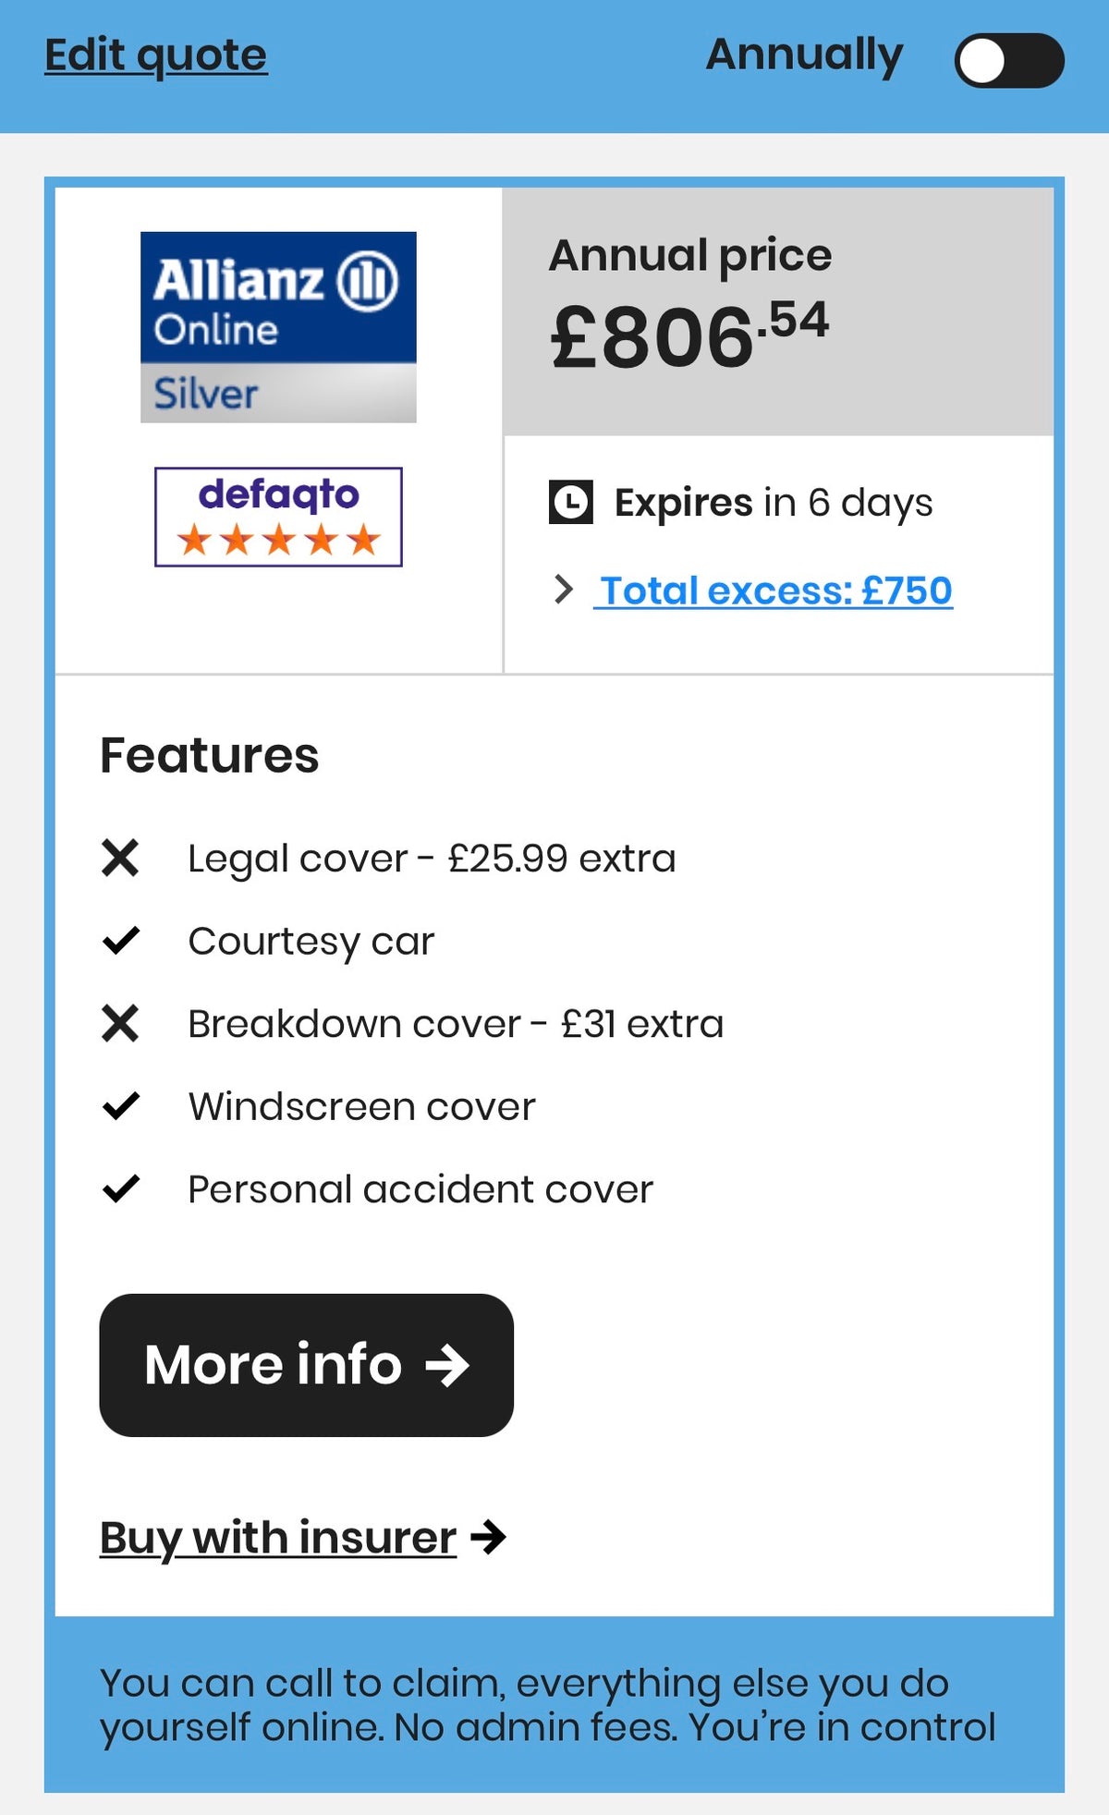The width and height of the screenshot is (1109, 1815).
Task: Click the arrow after Buy with insurer
Action: [x=488, y=1538]
